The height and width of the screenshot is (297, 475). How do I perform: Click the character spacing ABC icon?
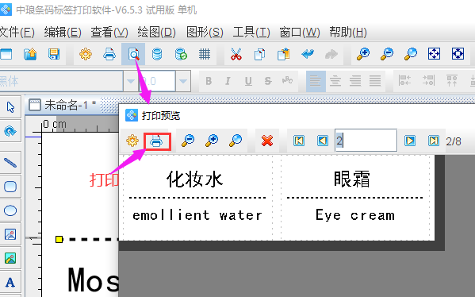point(287,81)
